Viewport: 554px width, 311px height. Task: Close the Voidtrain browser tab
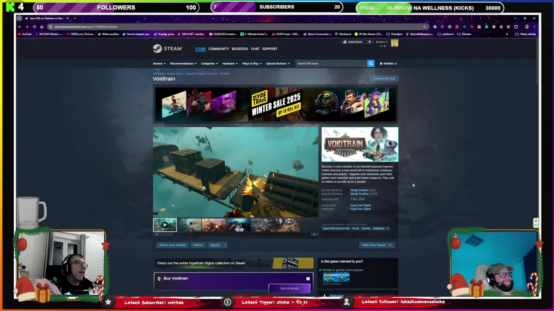coord(67,18)
